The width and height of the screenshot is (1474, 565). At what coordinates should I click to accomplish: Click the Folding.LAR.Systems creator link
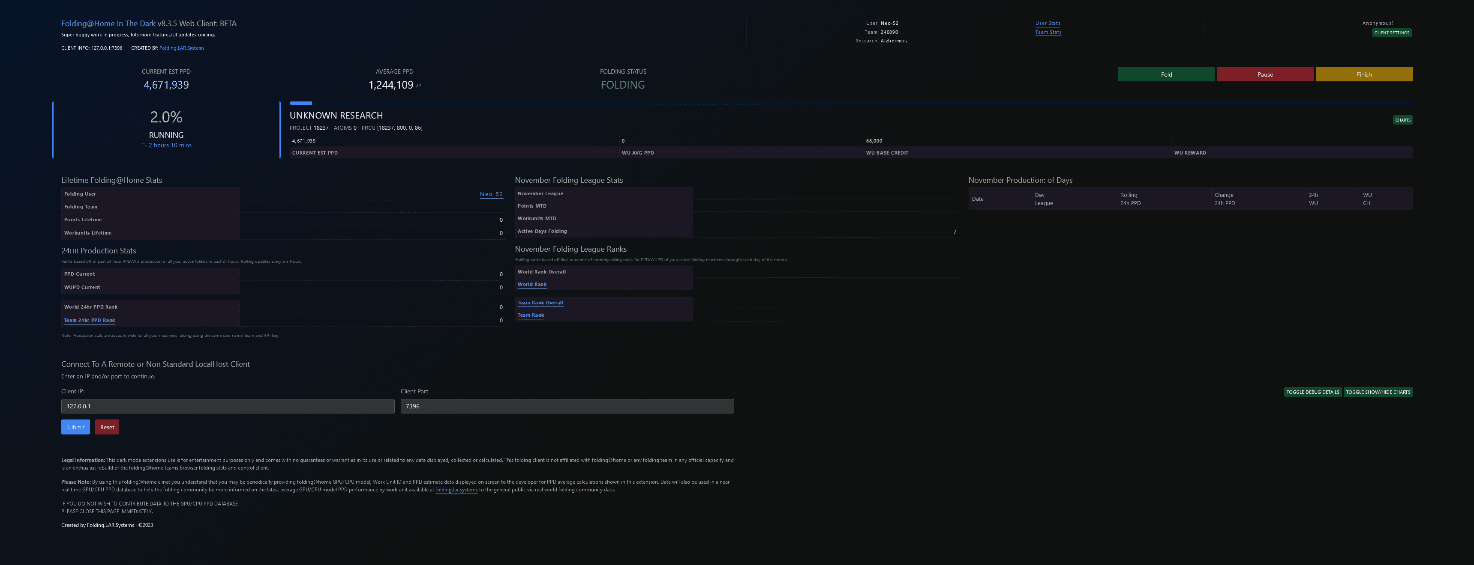coord(181,48)
